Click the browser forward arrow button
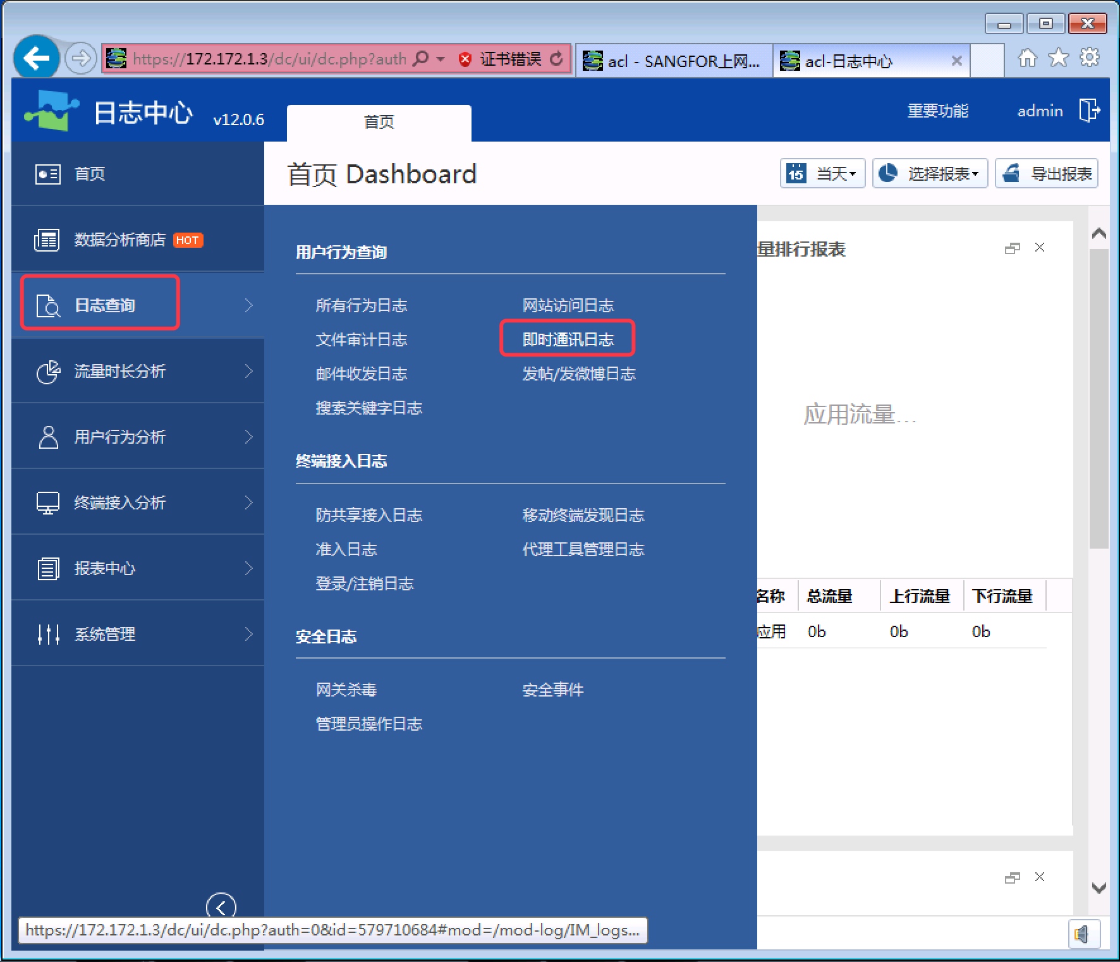1120x962 pixels. [81, 59]
